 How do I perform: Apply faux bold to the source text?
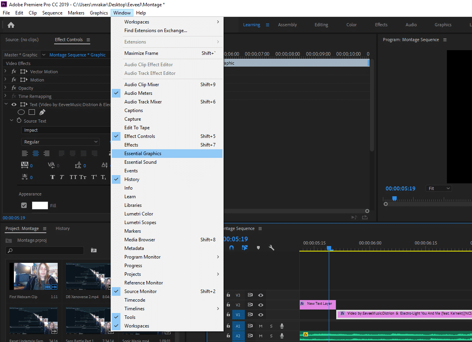pyautogui.click(x=52, y=177)
